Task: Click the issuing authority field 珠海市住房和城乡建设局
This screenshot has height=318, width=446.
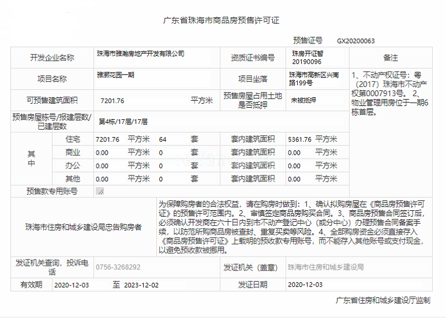Action: [x=326, y=268]
